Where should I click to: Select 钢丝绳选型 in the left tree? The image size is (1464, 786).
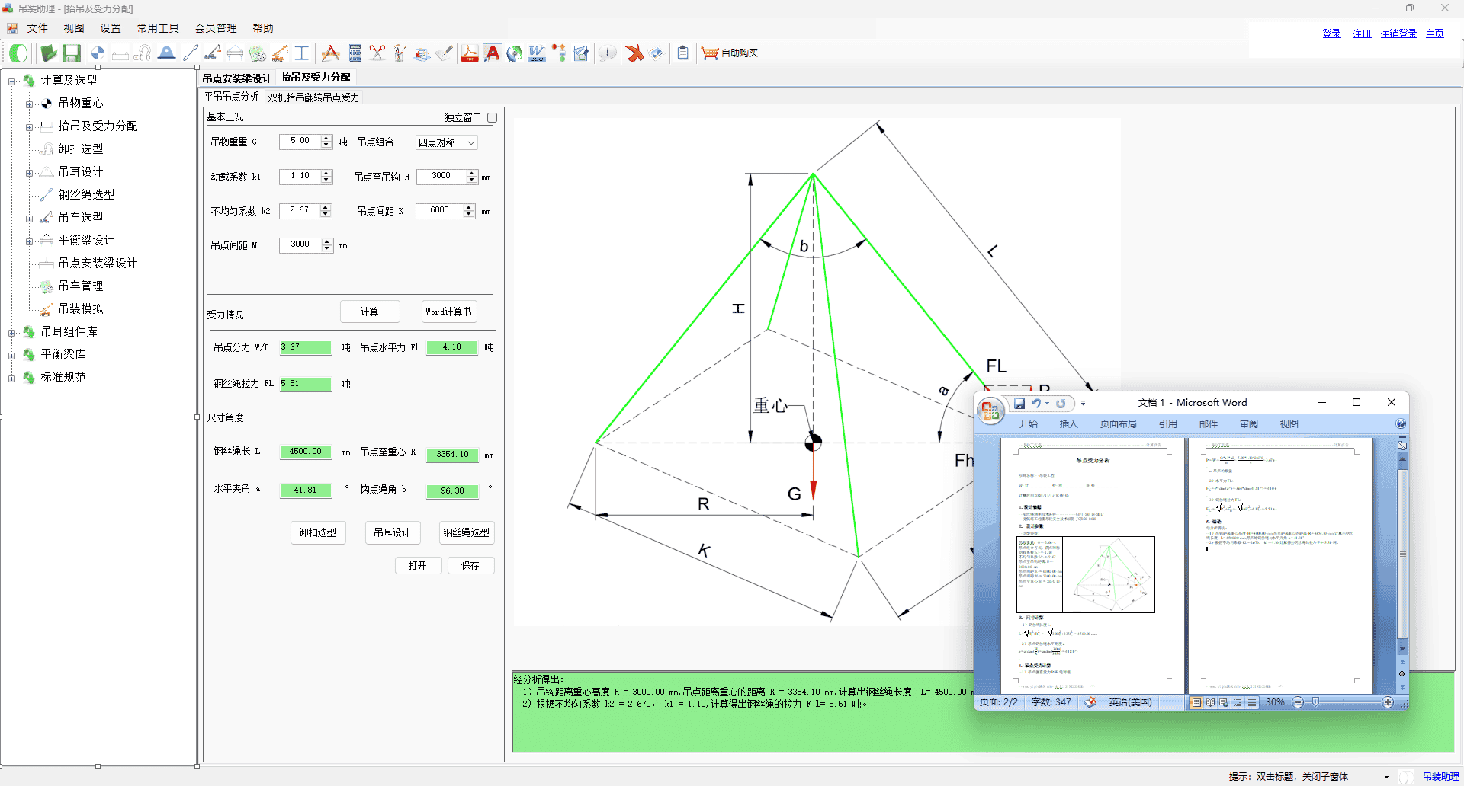click(x=86, y=195)
